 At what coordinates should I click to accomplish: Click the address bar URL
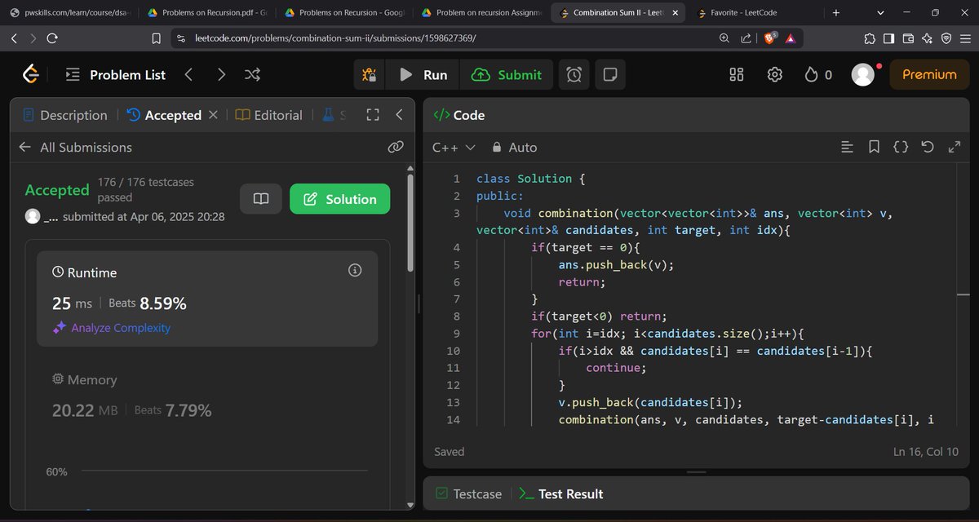click(x=335, y=38)
